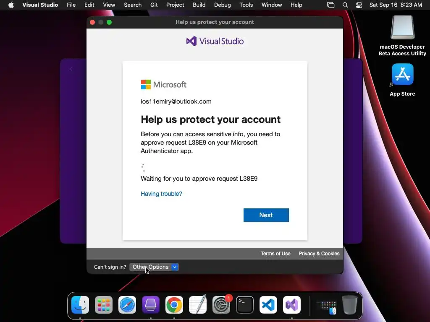Open the Edit menu
The width and height of the screenshot is (430, 322).
point(89,5)
